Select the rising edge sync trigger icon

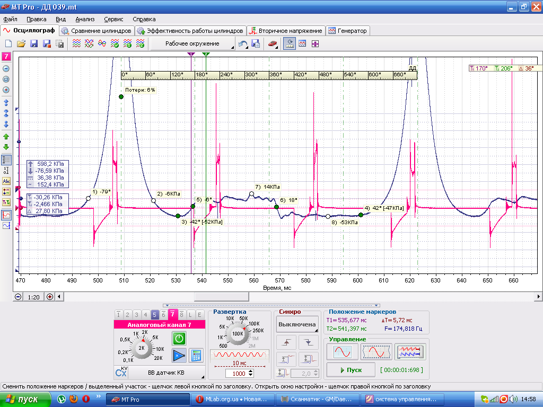(x=286, y=343)
